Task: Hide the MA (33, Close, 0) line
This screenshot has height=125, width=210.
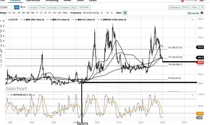Action: (76, 20)
